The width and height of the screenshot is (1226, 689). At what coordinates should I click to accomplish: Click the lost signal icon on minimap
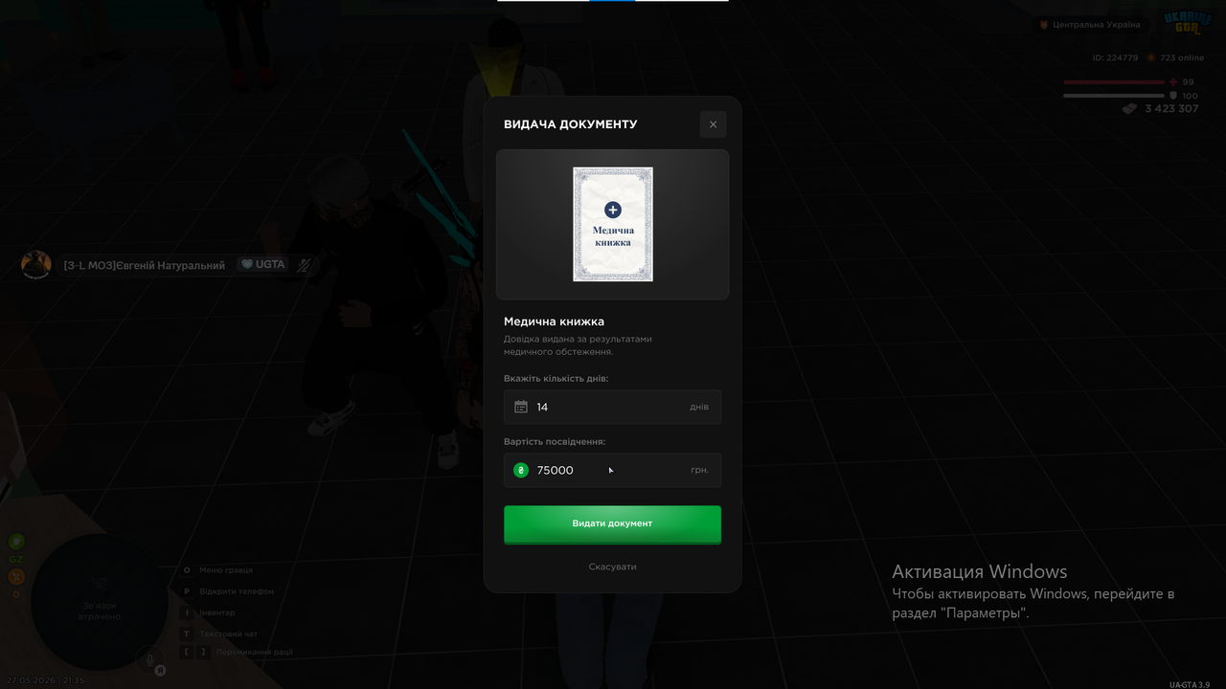100,584
